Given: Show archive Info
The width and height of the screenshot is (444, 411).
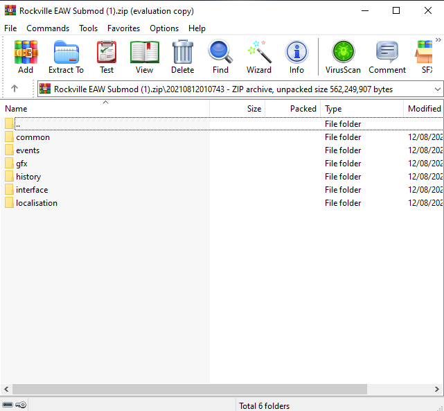Looking at the screenshot, I should coord(296,57).
